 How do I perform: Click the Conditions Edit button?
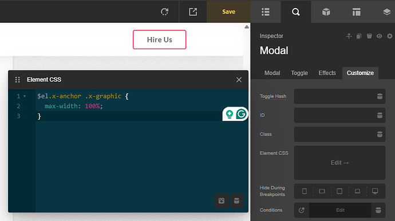tap(340, 210)
